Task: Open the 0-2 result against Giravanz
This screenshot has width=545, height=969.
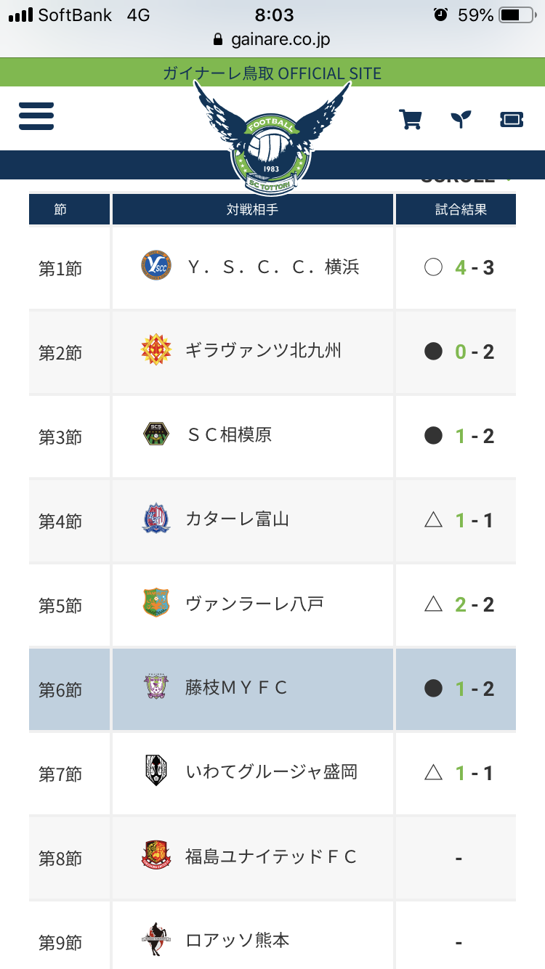Action: click(x=474, y=352)
